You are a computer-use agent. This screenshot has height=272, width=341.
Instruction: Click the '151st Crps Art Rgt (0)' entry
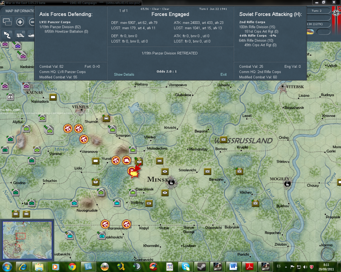point(261,32)
